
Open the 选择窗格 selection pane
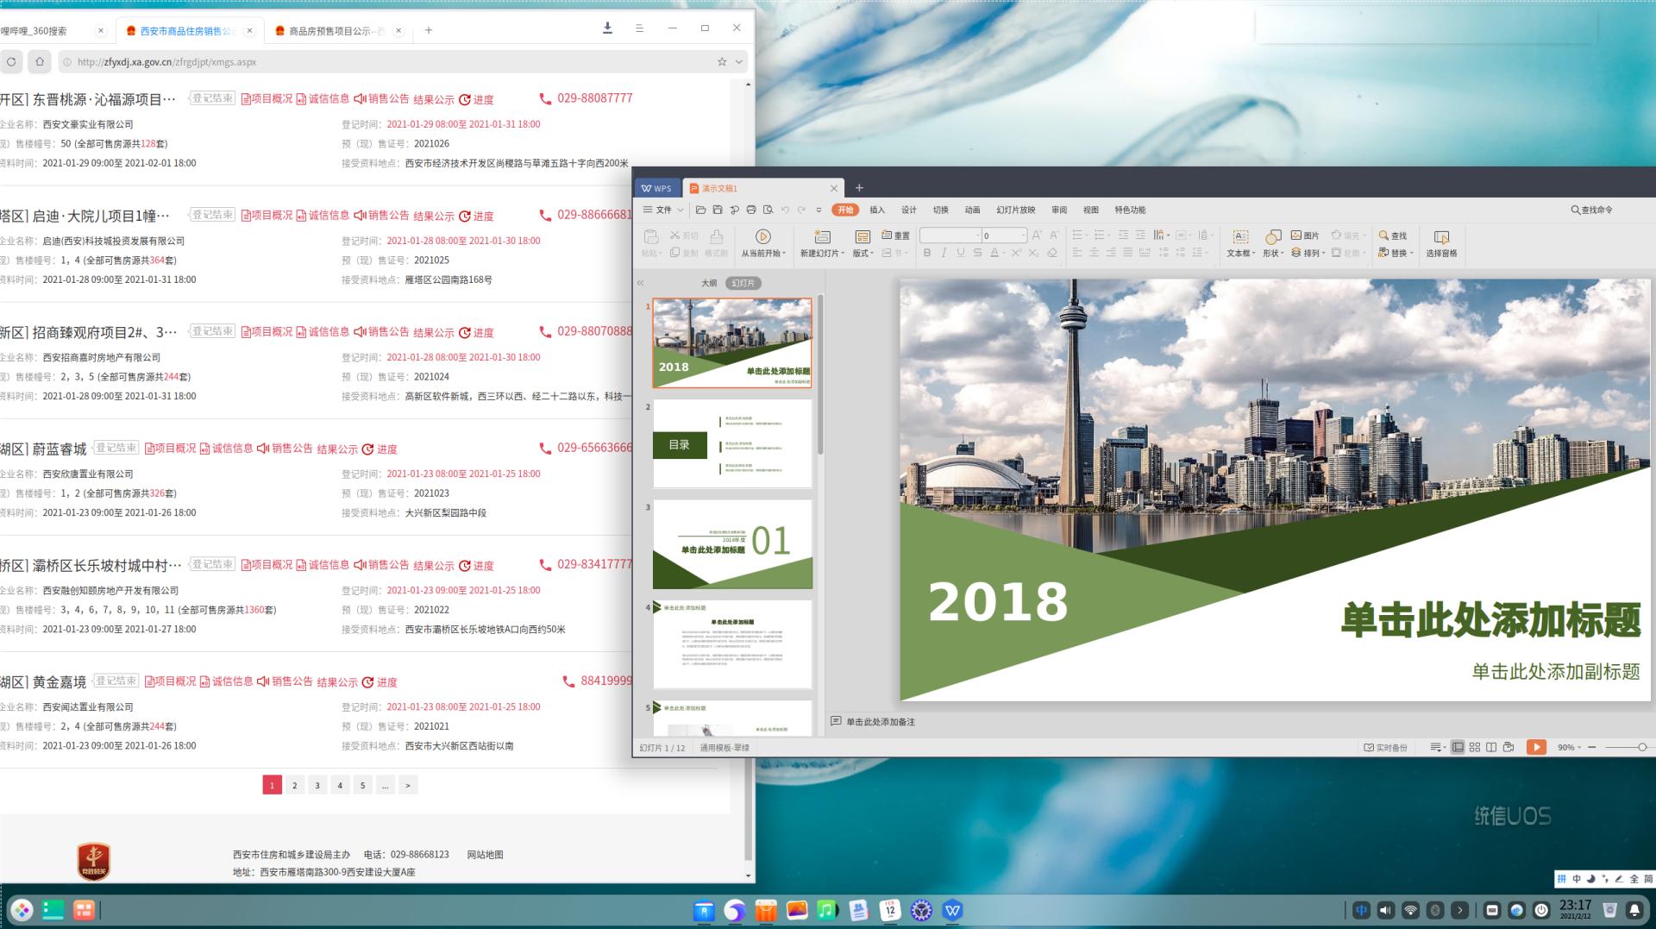(x=1441, y=242)
